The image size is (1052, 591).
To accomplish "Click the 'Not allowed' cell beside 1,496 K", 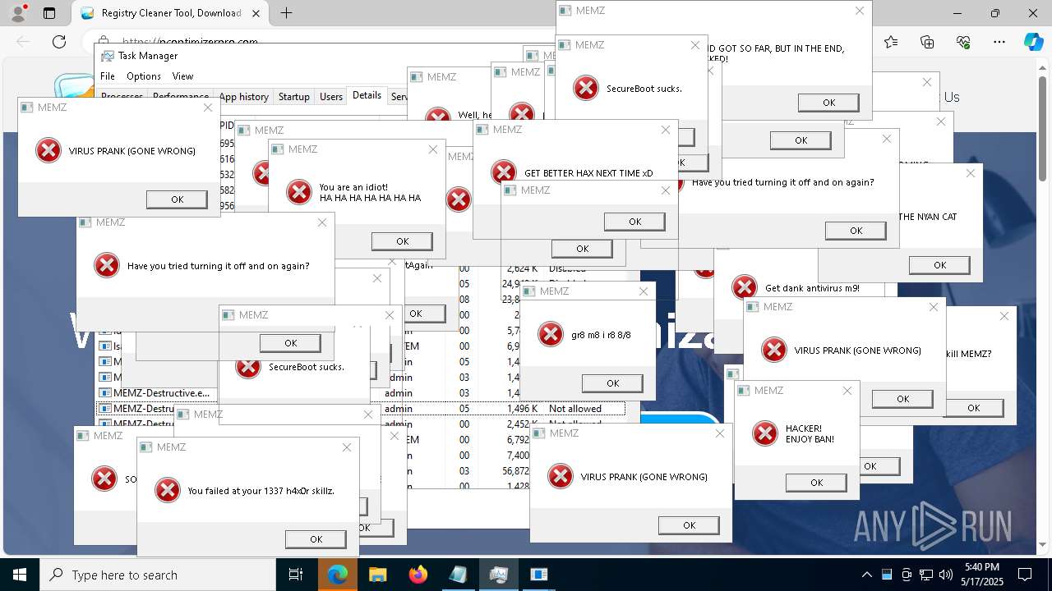I will (x=575, y=409).
